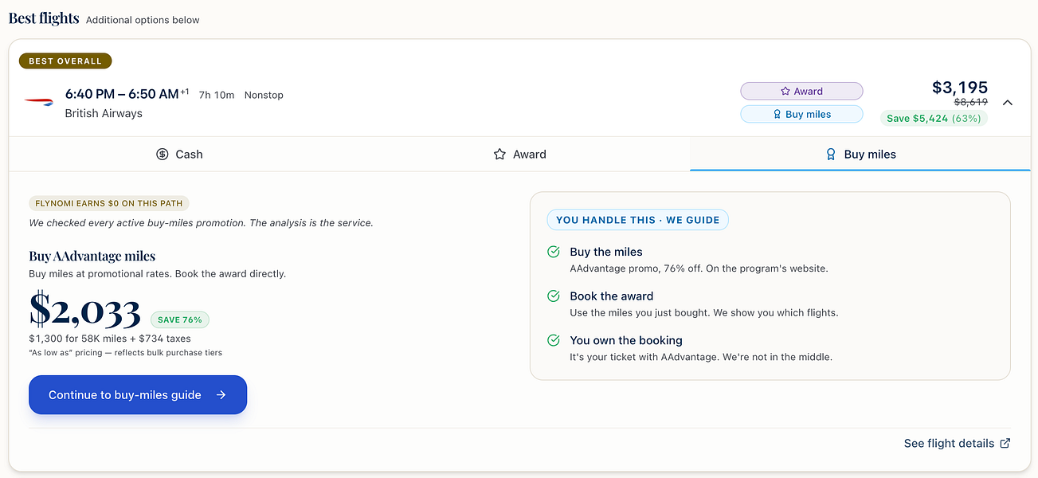The width and height of the screenshot is (1038, 478).
Task: Click the Best flights heading
Action: 44,18
